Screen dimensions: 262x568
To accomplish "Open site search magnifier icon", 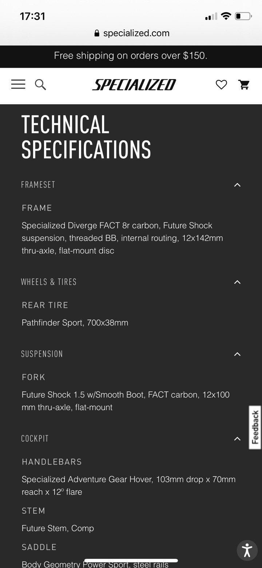I will [x=40, y=85].
